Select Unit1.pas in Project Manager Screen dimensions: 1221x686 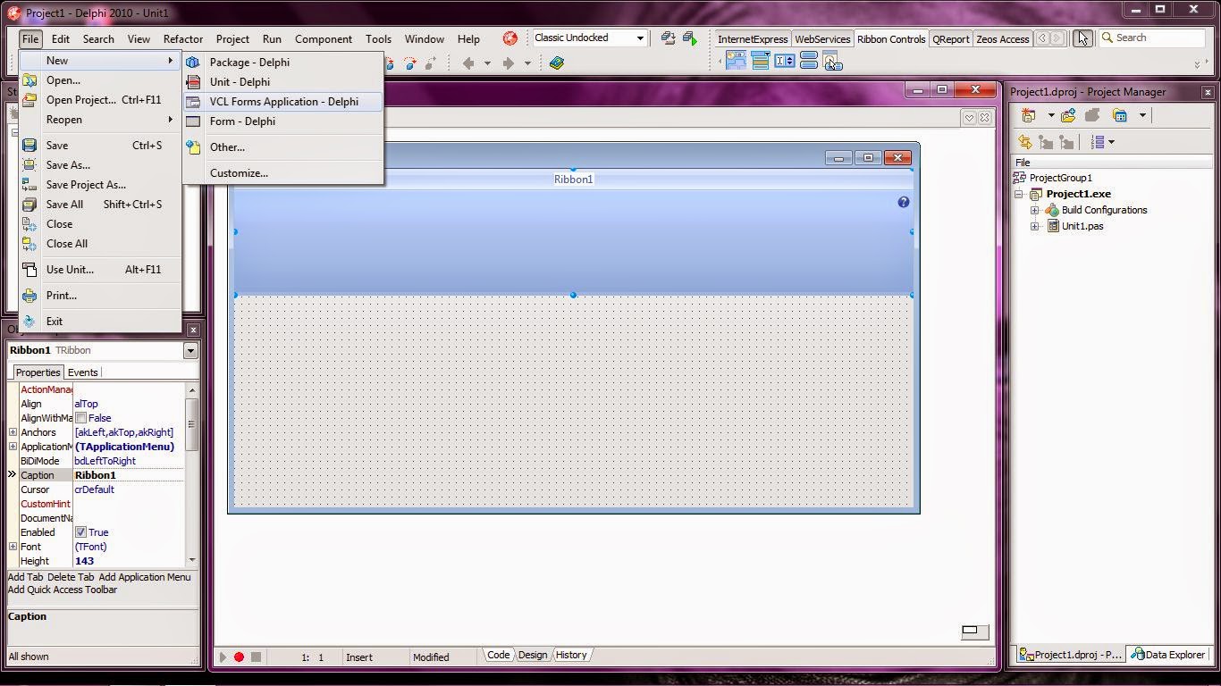click(1082, 226)
